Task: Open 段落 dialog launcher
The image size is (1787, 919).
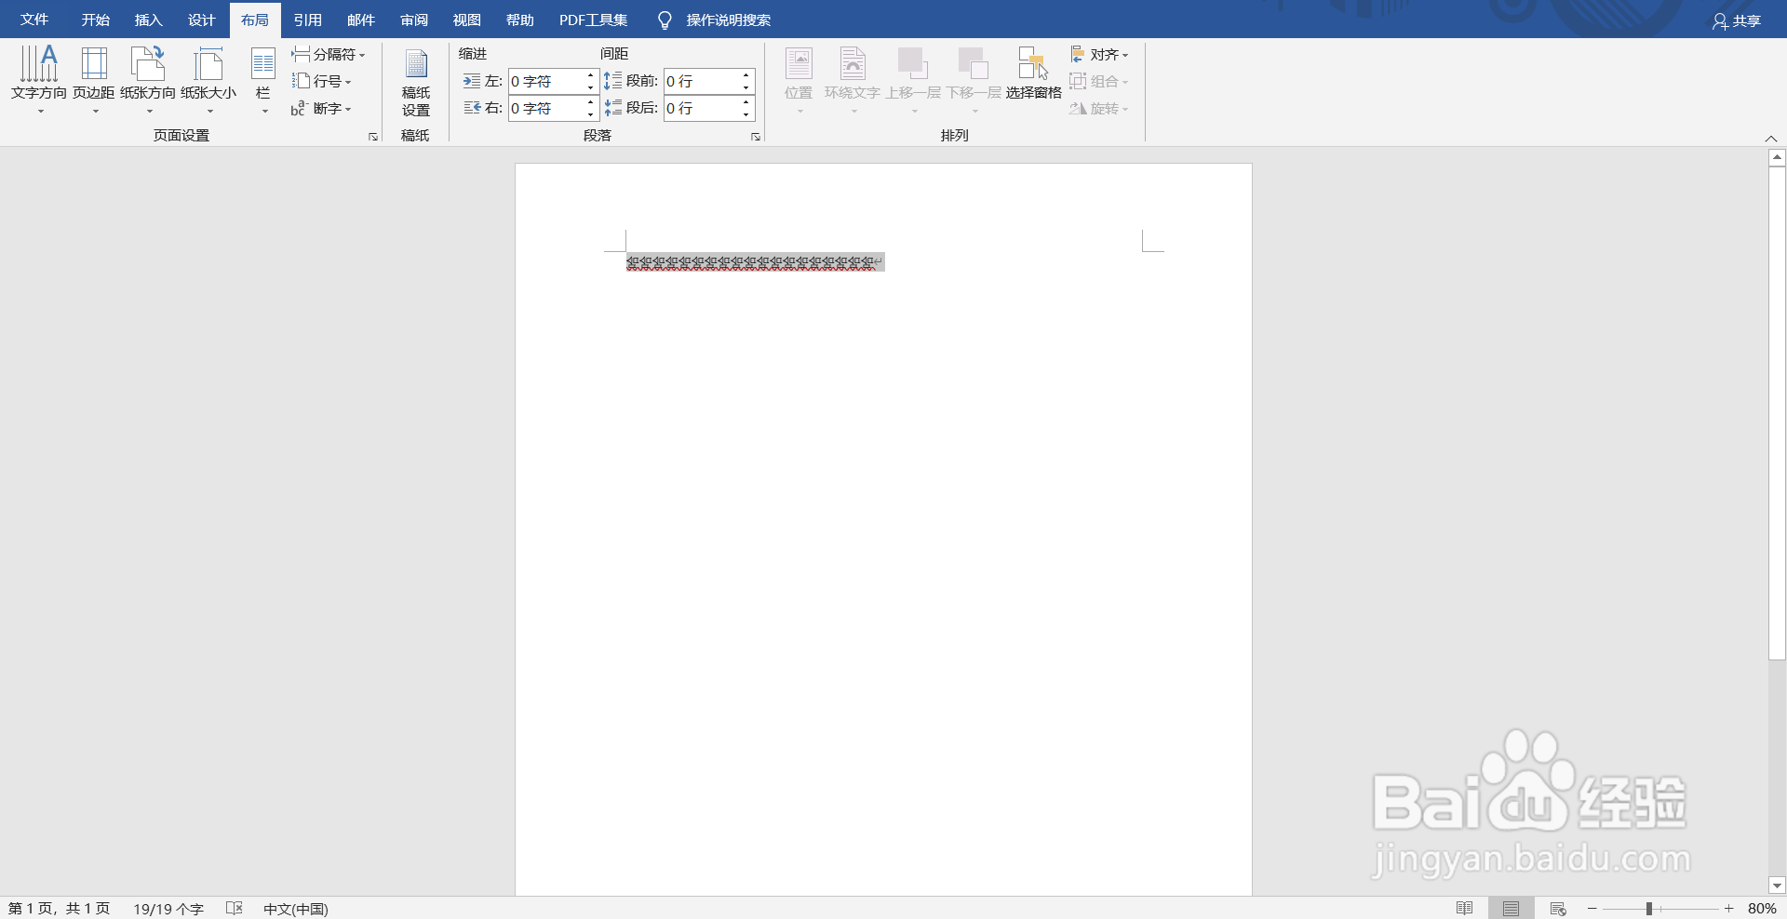Action: (756, 137)
